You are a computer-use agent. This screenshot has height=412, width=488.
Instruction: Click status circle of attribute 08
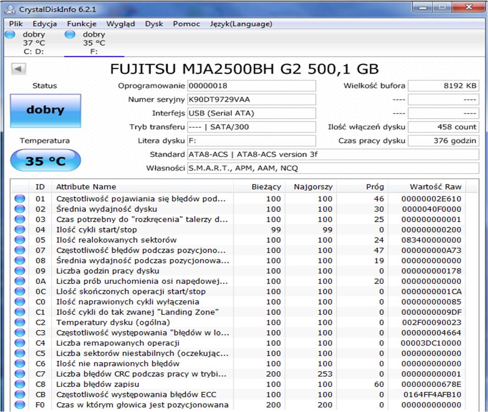tap(20, 260)
